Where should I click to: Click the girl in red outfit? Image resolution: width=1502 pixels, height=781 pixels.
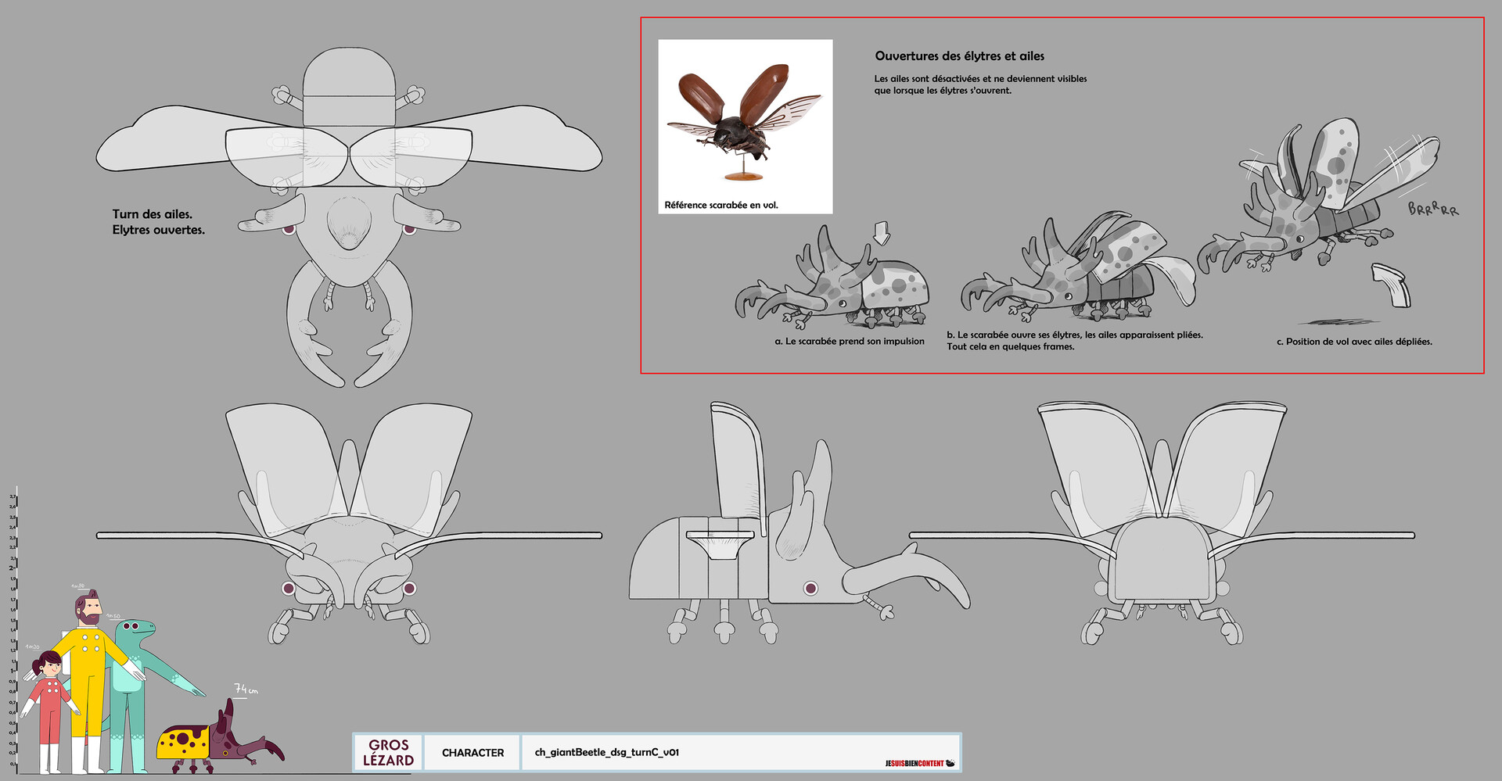pos(49,711)
